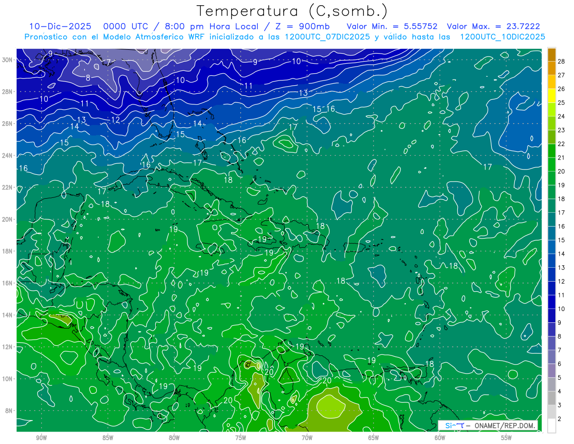Click the "24N" latitude label

click(8, 156)
